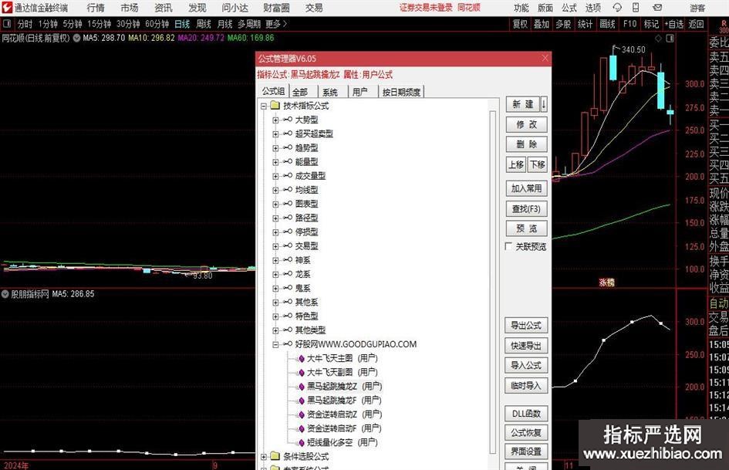Move formula down with 下移

538,164
